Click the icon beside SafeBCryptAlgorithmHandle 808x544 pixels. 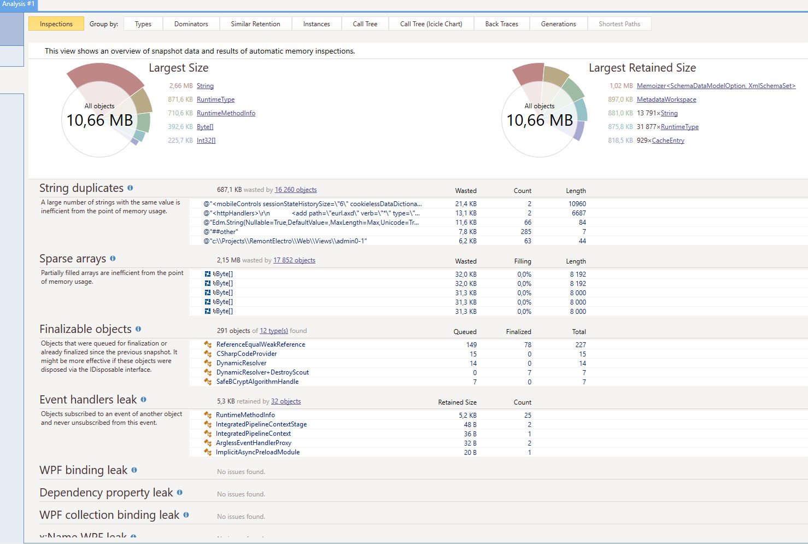208,382
